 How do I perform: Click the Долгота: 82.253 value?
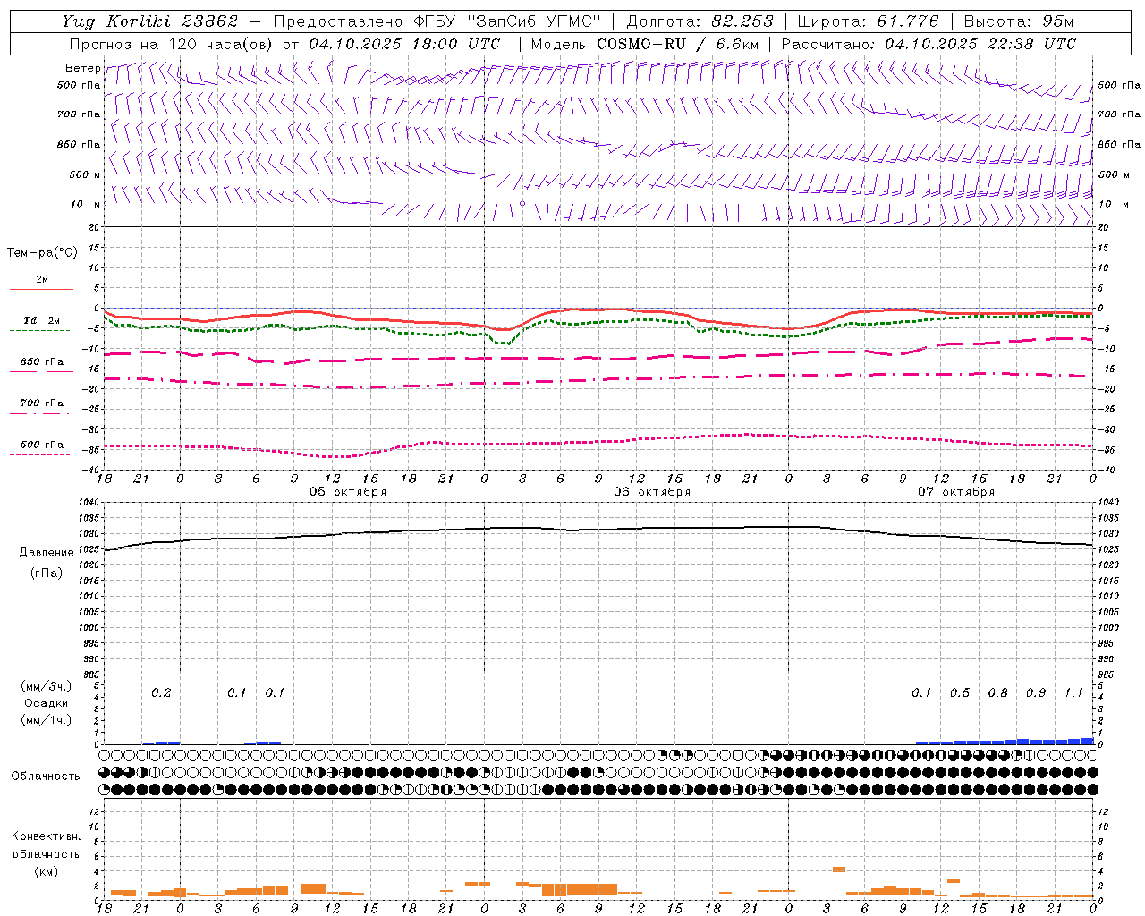click(699, 21)
